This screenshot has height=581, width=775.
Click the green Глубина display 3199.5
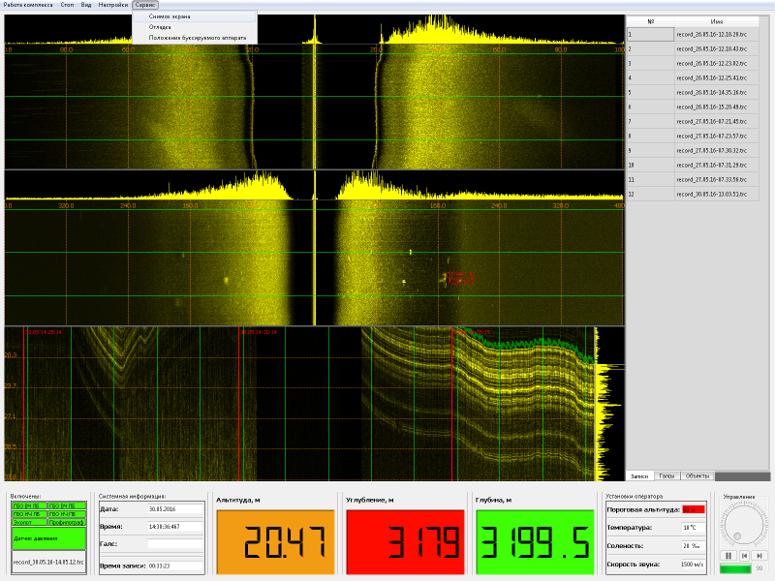[535, 542]
